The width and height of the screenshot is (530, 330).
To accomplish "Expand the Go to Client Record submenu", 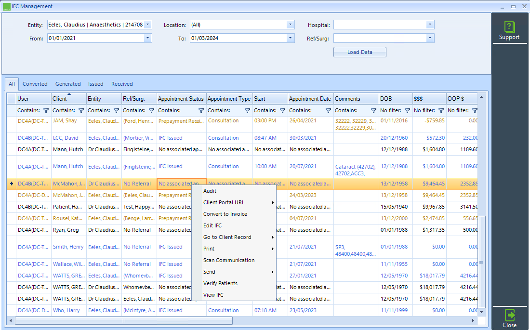I will [x=234, y=238].
